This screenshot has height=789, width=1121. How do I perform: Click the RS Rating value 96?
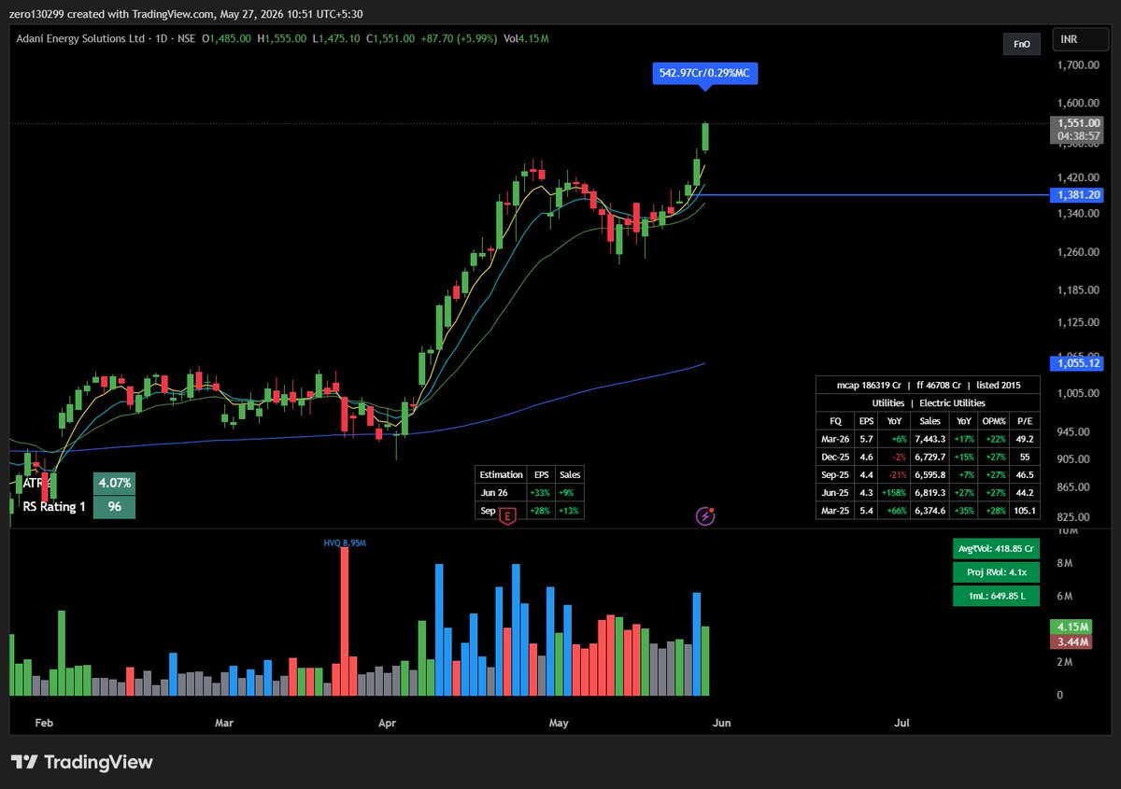coord(114,507)
